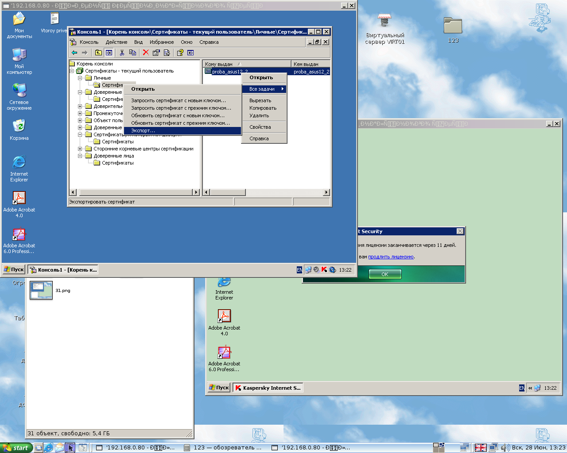567x453 pixels.
Task: Expand the Сторонние корневые центры сертификации node
Action: 80,149
